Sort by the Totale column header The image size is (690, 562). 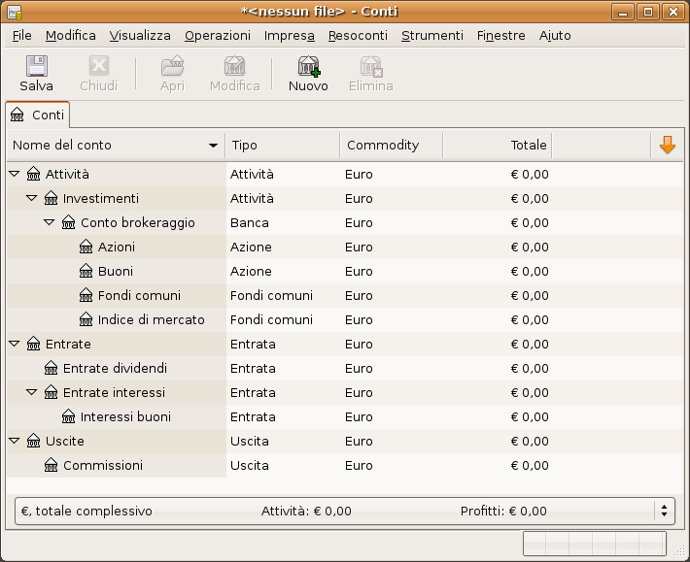tap(496, 146)
